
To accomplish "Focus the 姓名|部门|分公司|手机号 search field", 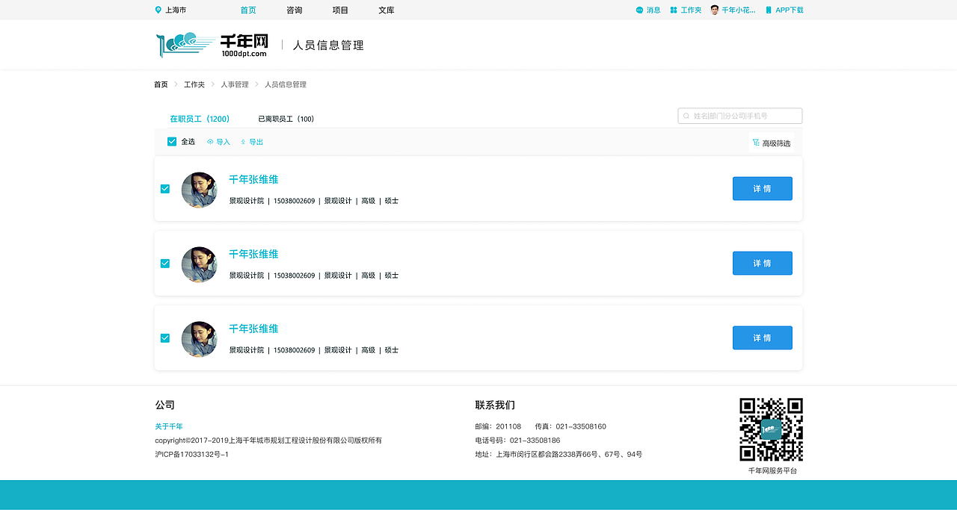I will [x=740, y=116].
